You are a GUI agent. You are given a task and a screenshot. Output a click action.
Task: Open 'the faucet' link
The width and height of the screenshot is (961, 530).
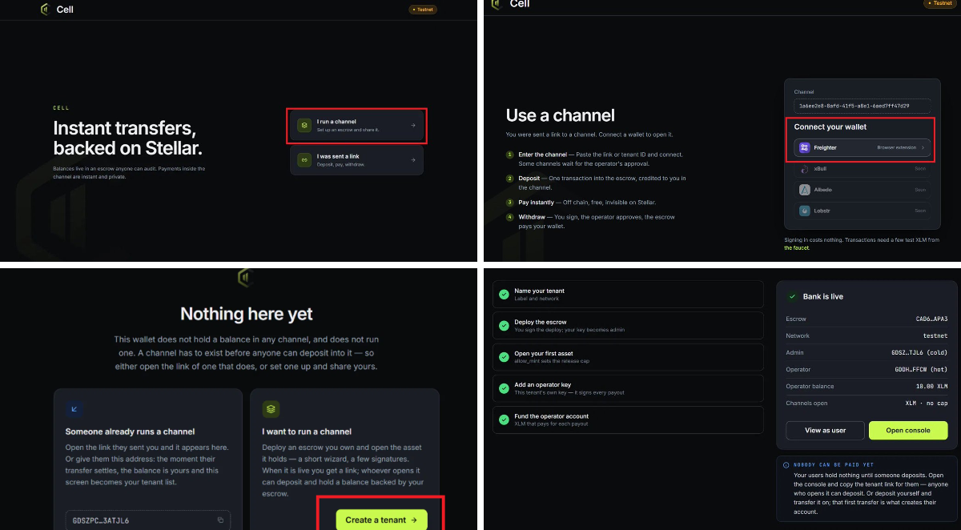797,248
